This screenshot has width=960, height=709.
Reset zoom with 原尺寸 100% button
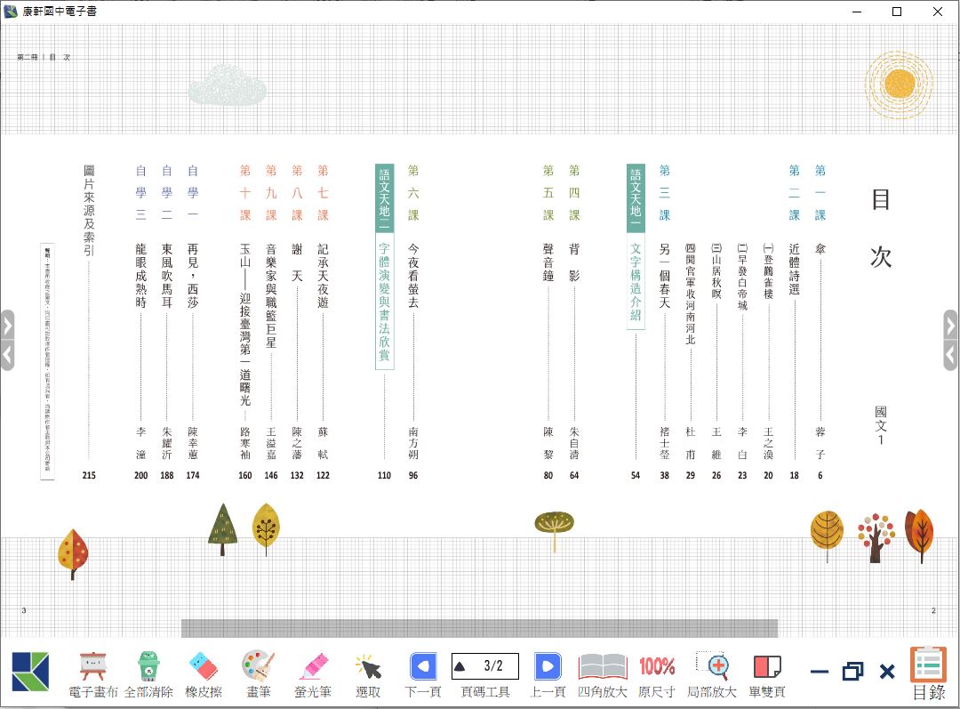click(x=657, y=673)
